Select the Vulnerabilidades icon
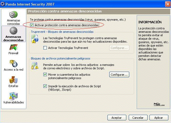 [x=13, y=96]
